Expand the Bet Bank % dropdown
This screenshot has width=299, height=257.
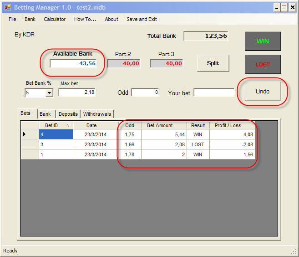[49, 93]
